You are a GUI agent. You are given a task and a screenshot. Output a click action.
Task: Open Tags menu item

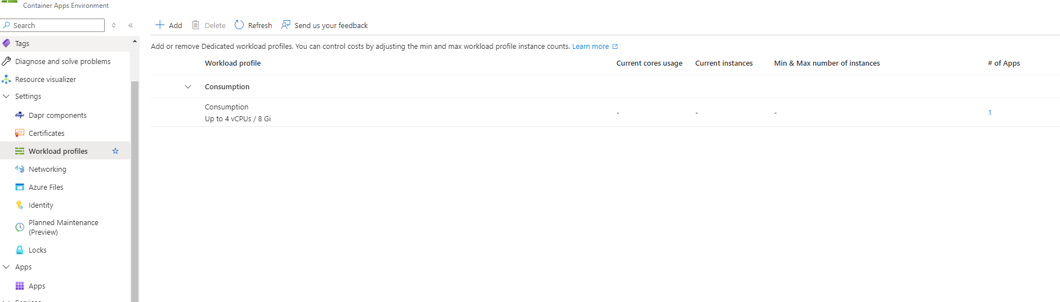[65, 43]
